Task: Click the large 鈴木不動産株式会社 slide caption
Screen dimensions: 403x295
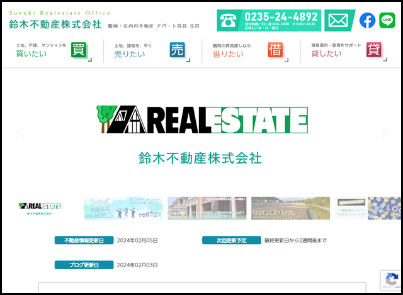Action: pos(200,158)
